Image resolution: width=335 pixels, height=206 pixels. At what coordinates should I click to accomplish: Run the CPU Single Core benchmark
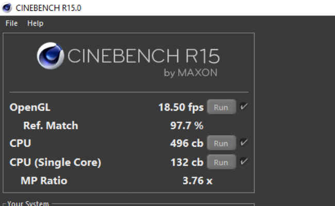coord(221,162)
